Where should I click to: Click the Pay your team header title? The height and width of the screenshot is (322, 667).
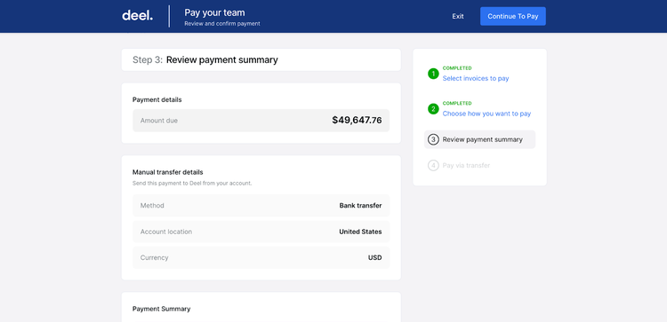[214, 12]
